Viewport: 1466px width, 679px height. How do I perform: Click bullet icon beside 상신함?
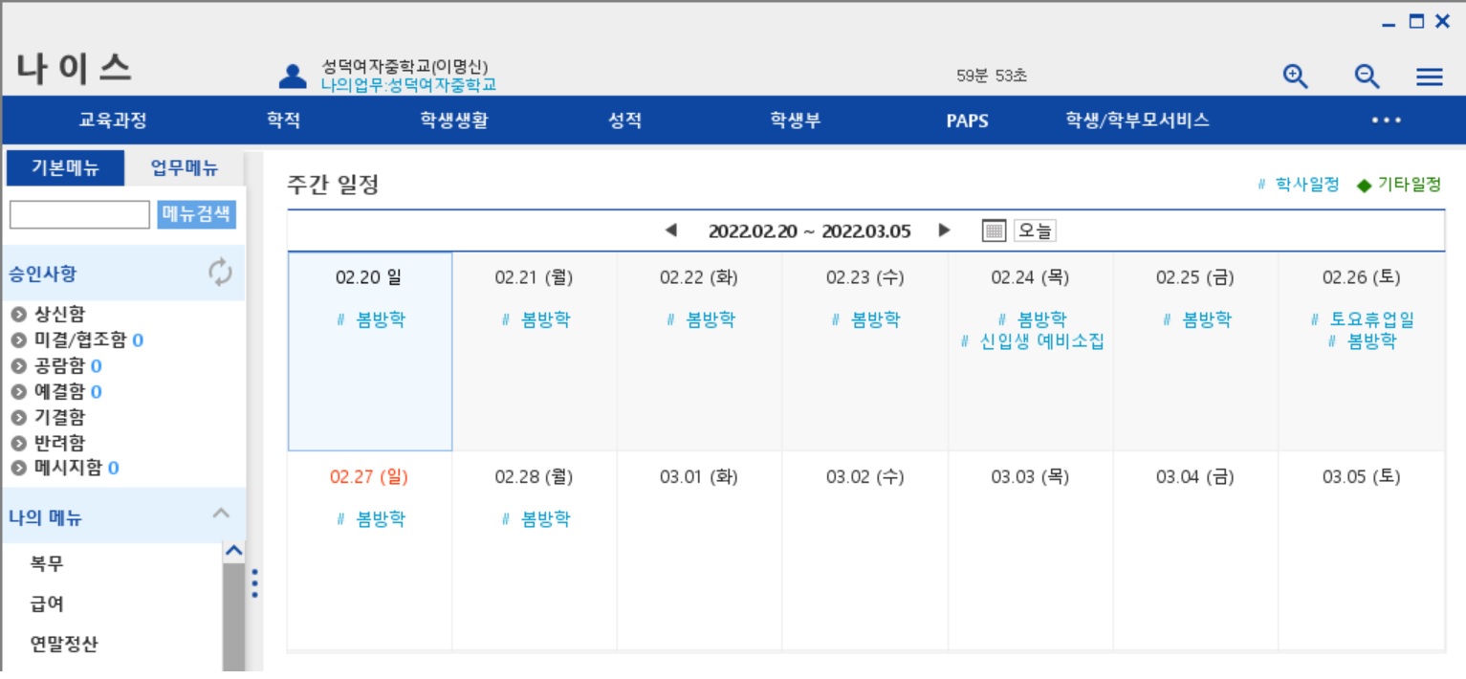(x=18, y=314)
